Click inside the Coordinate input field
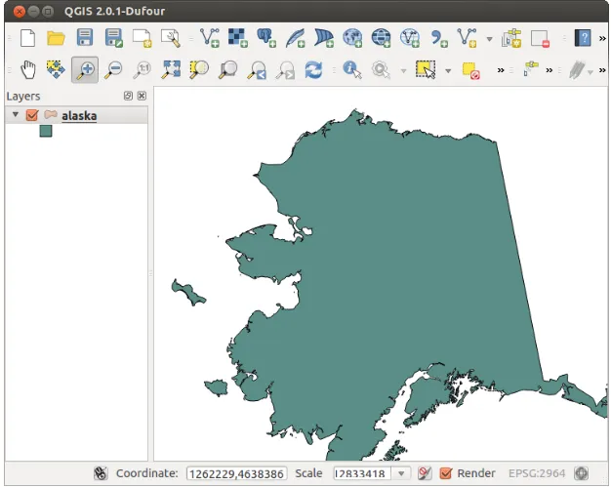 tap(236, 473)
